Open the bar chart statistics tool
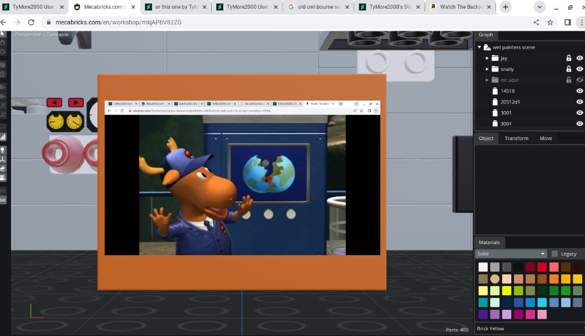Screen dimensions: 585x336 [2, 137]
